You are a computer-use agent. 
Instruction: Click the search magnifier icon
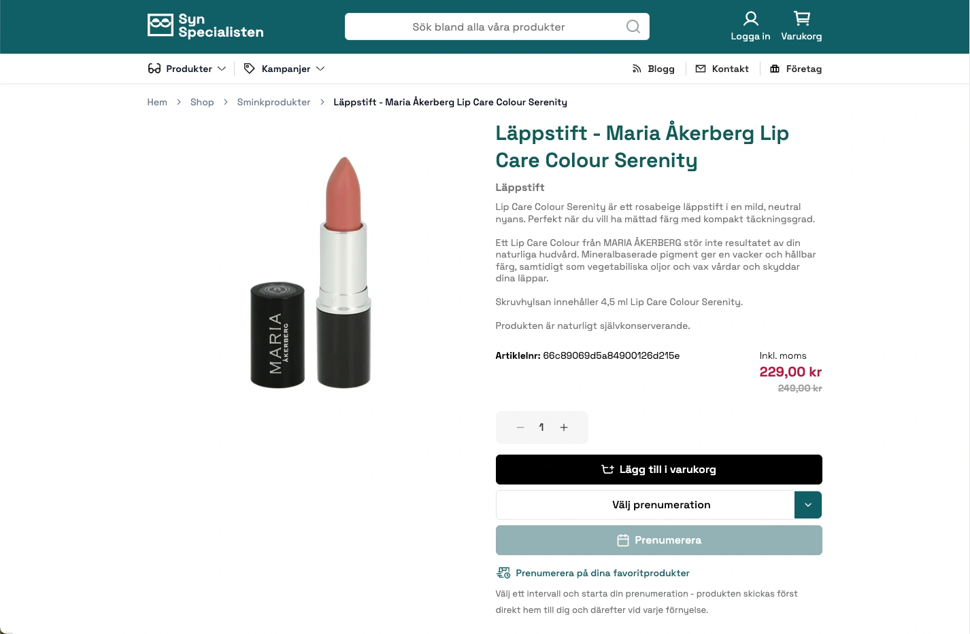coord(633,27)
